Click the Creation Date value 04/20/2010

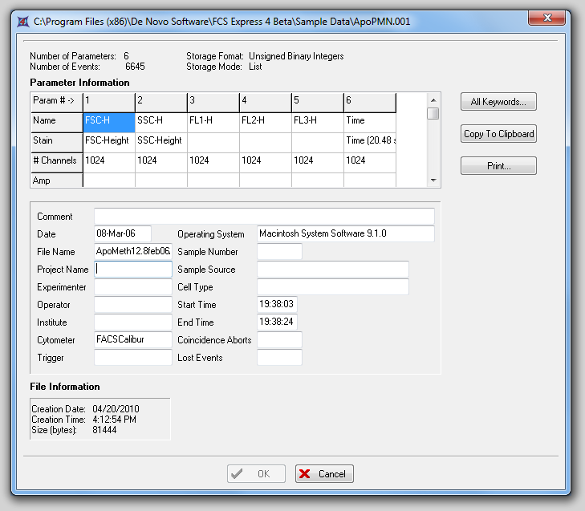pyautogui.click(x=116, y=409)
